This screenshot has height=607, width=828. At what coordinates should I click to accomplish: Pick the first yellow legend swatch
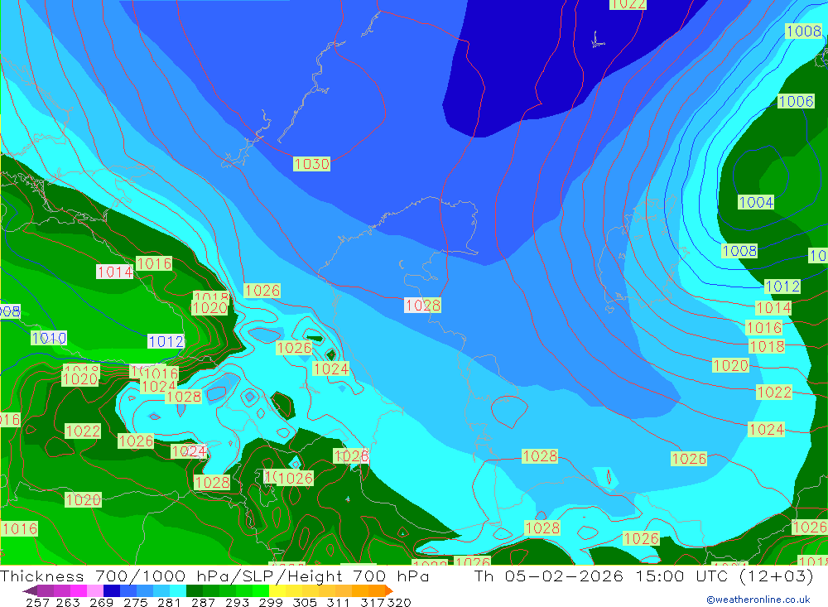[277, 590]
